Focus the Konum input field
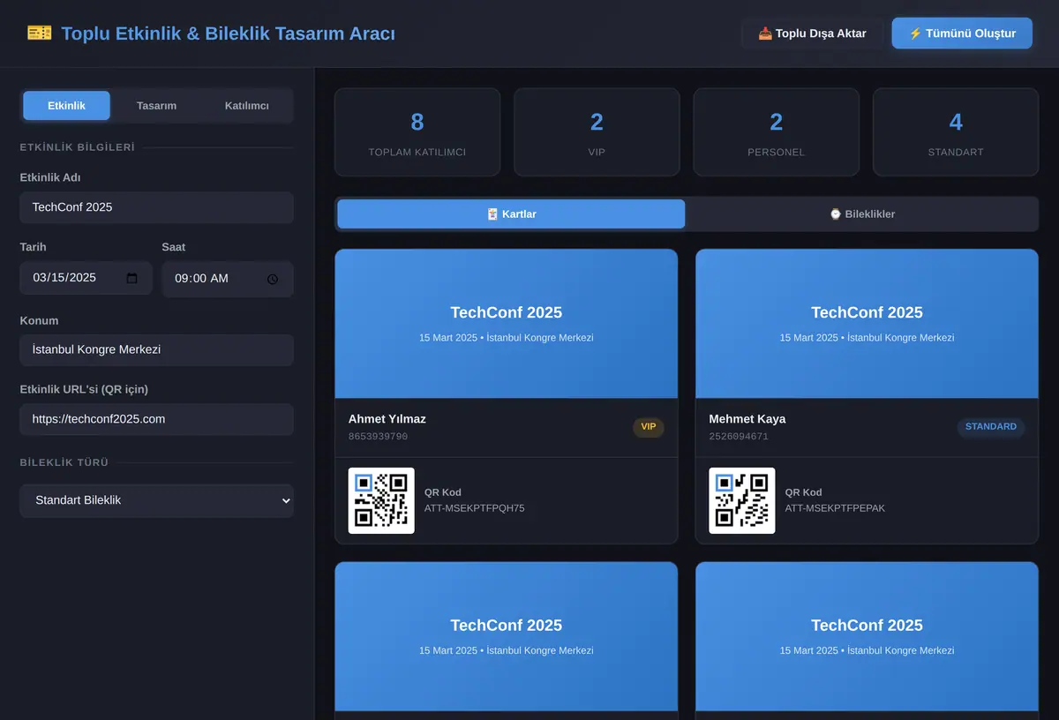The height and width of the screenshot is (720, 1059). [157, 349]
